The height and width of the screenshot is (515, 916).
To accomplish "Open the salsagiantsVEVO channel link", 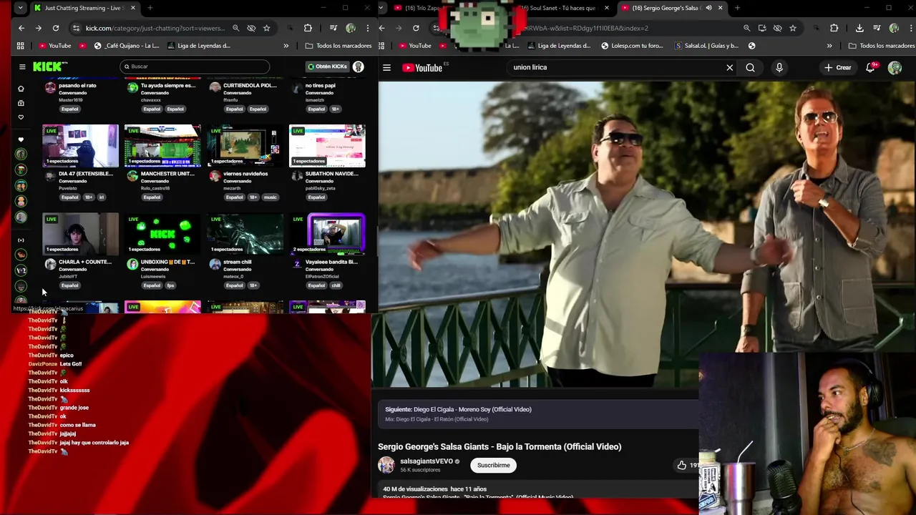I will pyautogui.click(x=426, y=461).
